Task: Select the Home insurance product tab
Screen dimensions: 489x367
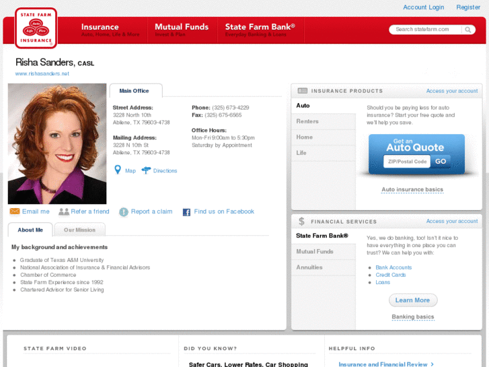Action: tap(324, 137)
